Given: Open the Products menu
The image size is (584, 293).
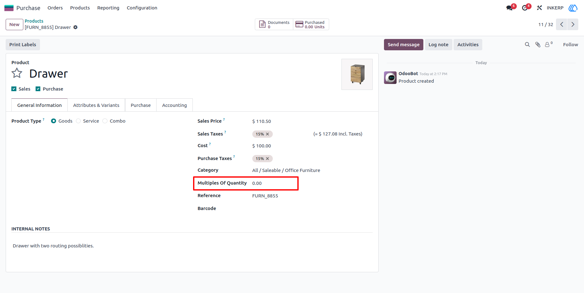Looking at the screenshot, I should pos(80,8).
